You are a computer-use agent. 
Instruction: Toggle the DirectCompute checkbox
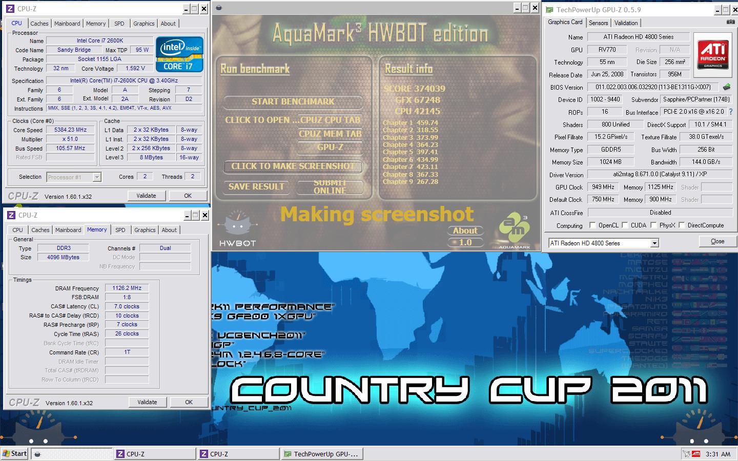682,225
